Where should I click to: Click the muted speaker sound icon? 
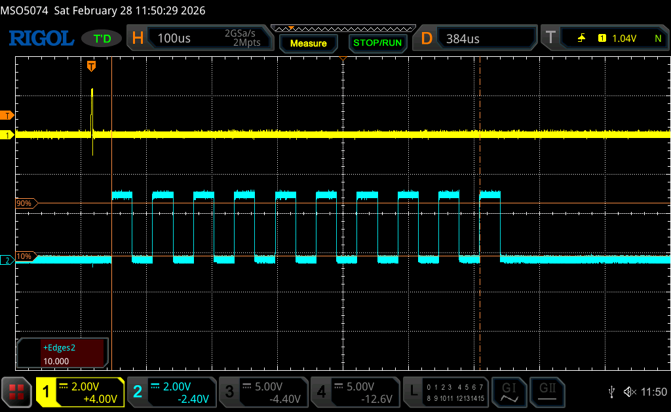(630, 392)
